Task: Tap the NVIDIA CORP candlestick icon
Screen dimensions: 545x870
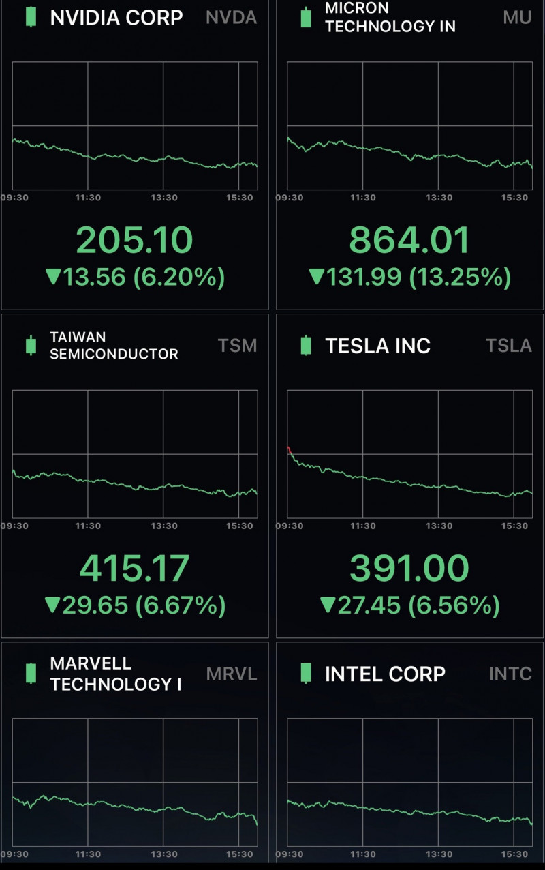Action: click(31, 17)
